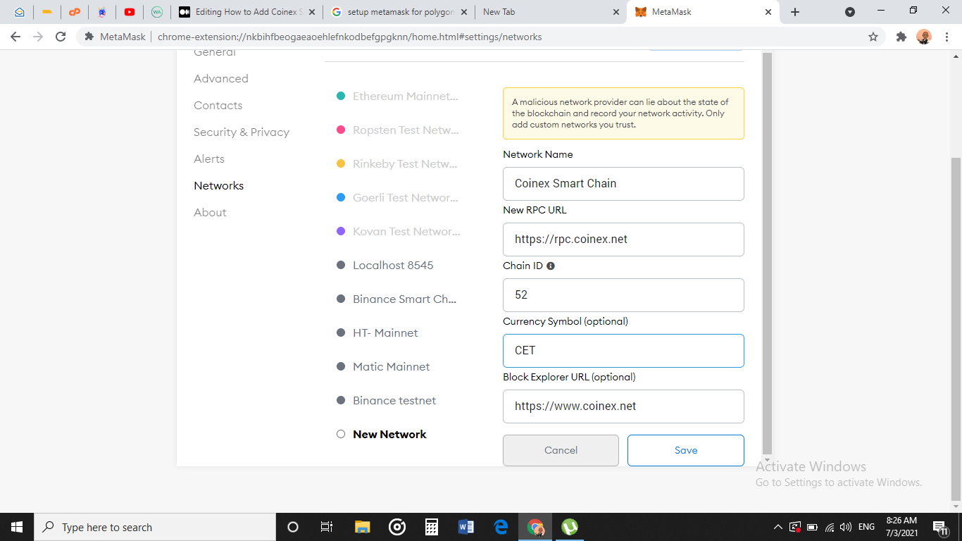Click the Network Name input field
This screenshot has width=962, height=541.
tap(623, 184)
